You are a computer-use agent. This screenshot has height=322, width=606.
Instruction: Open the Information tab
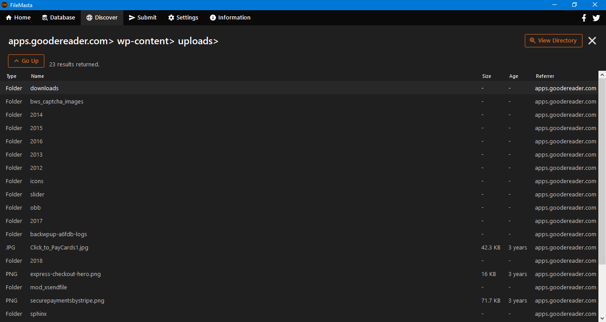tap(230, 18)
